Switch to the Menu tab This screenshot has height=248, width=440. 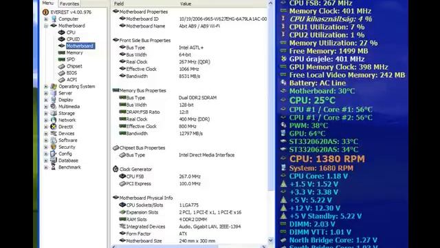click(48, 3)
